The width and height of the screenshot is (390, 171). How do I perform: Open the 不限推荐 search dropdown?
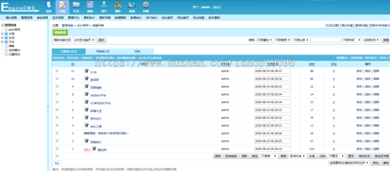[283, 40]
